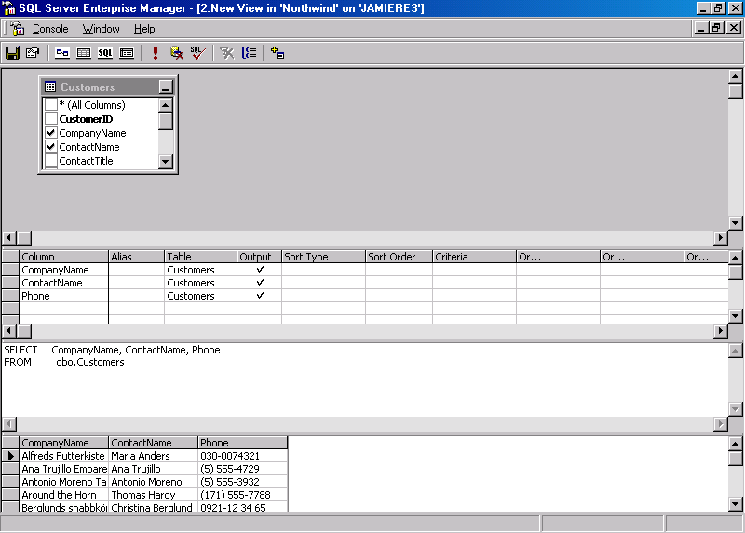Click inside the SQL text at dbo.Customers

(90, 362)
